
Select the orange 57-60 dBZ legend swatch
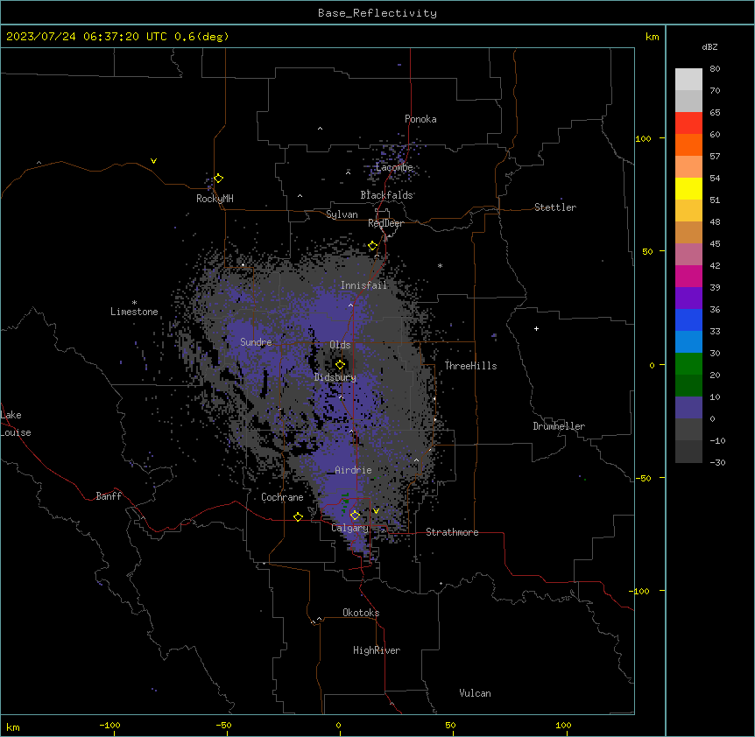688,144
